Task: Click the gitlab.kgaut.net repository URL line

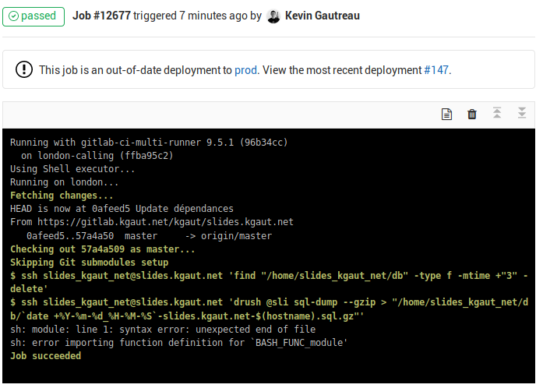Action: 152,222
